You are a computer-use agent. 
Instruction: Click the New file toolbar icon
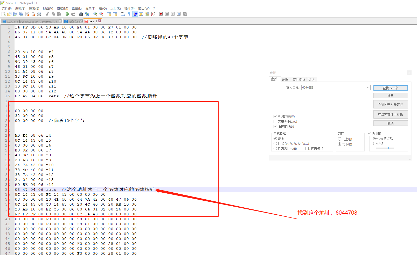[3, 14]
